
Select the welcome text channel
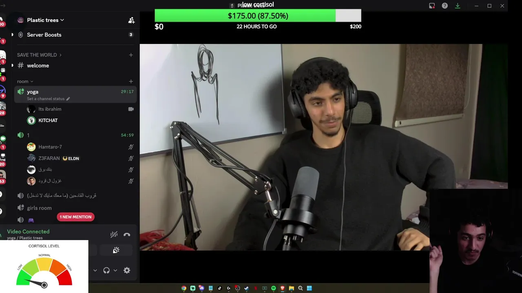(75, 66)
